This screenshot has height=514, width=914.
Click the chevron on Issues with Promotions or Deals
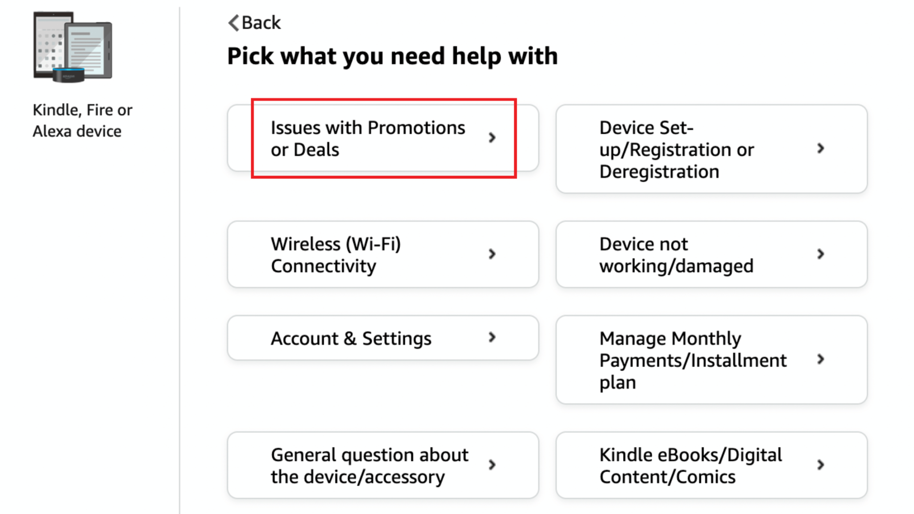tap(493, 138)
